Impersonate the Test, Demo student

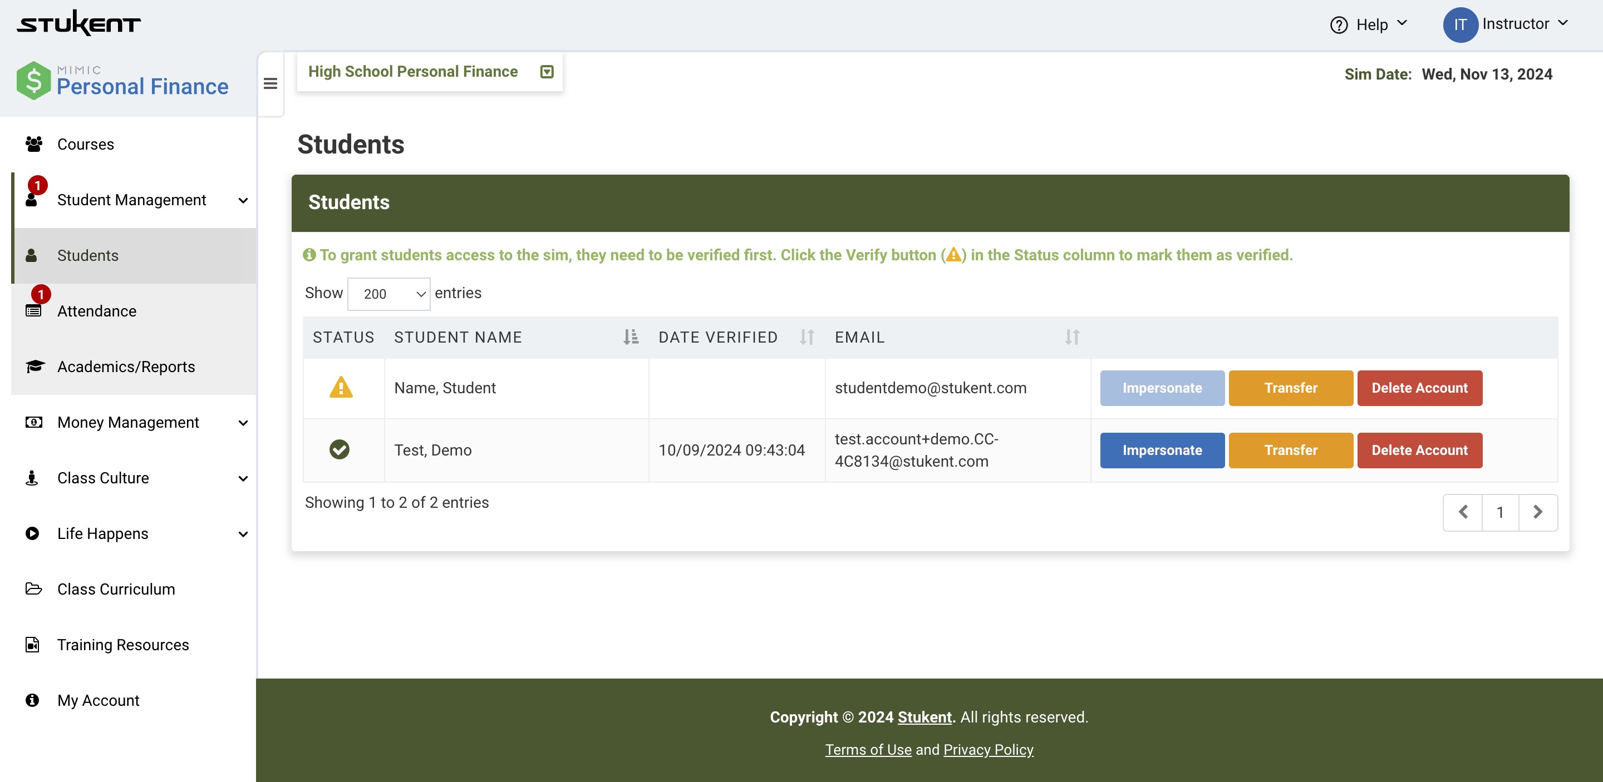click(1161, 450)
